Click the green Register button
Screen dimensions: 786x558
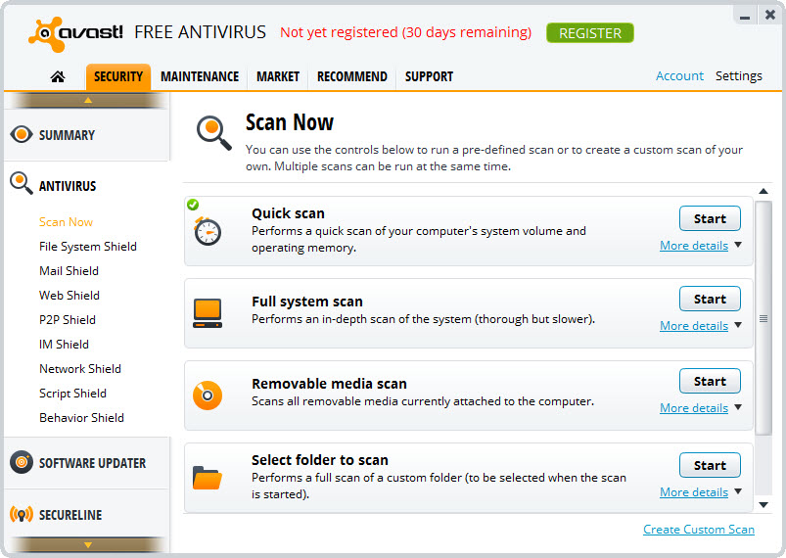[x=590, y=33]
